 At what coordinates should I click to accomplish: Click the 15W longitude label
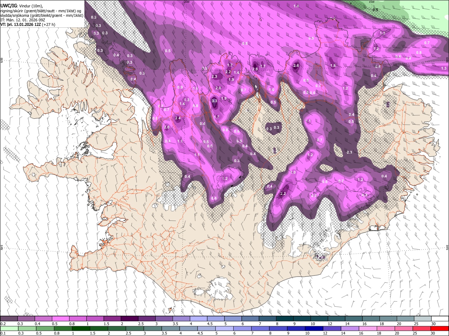(371, 2)
